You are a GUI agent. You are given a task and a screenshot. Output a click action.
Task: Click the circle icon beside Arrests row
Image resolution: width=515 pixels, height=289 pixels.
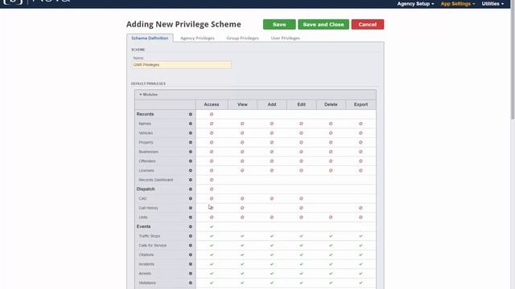(x=191, y=274)
